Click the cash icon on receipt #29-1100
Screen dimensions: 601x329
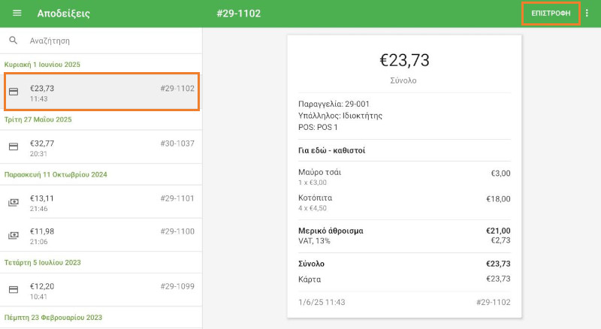[14, 235]
